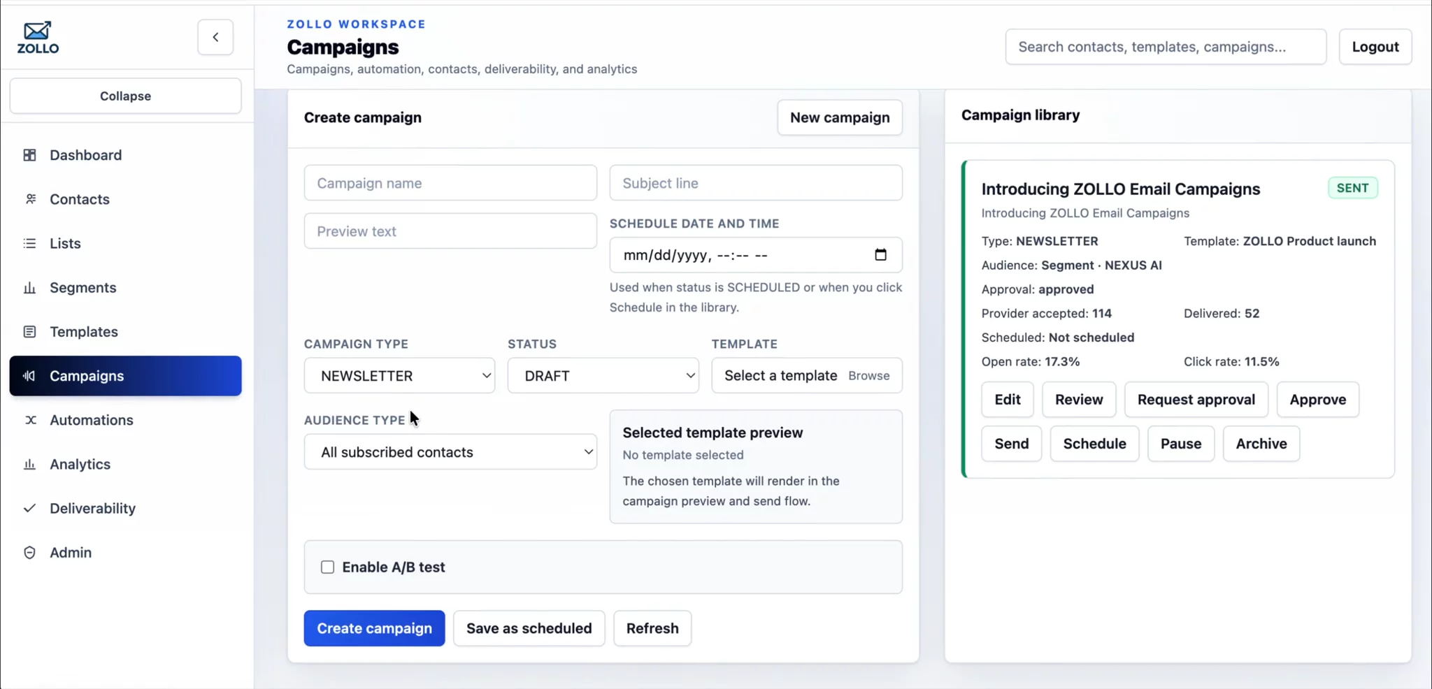The image size is (1432, 689).
Task: Open the calendar picker icon in schedule field
Action: [x=880, y=255]
